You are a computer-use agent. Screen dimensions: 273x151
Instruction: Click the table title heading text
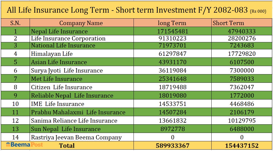click(127, 10)
